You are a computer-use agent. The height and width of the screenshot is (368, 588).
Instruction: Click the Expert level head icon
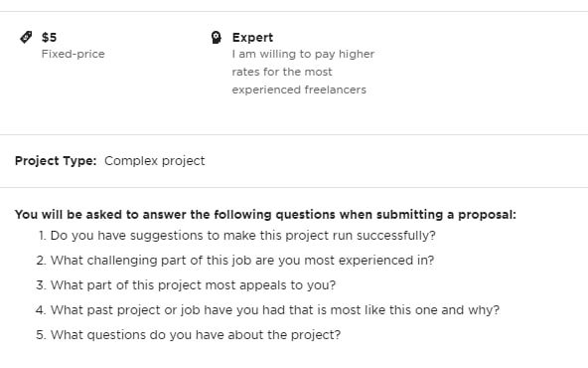(216, 37)
